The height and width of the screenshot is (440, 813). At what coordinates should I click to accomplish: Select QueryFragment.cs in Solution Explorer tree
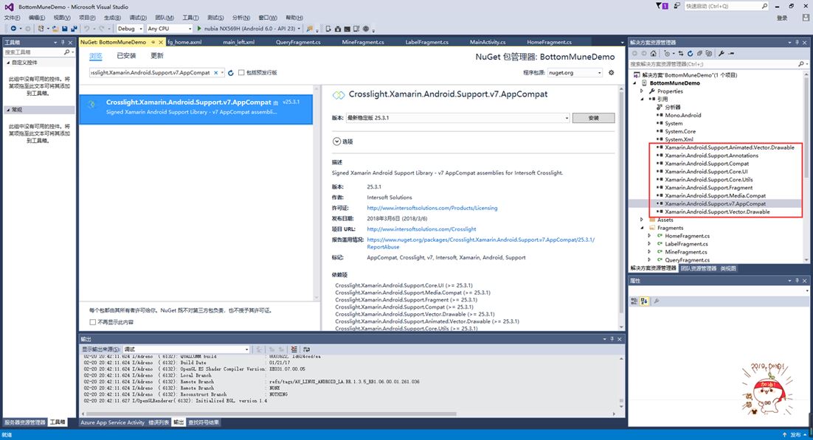(687, 260)
